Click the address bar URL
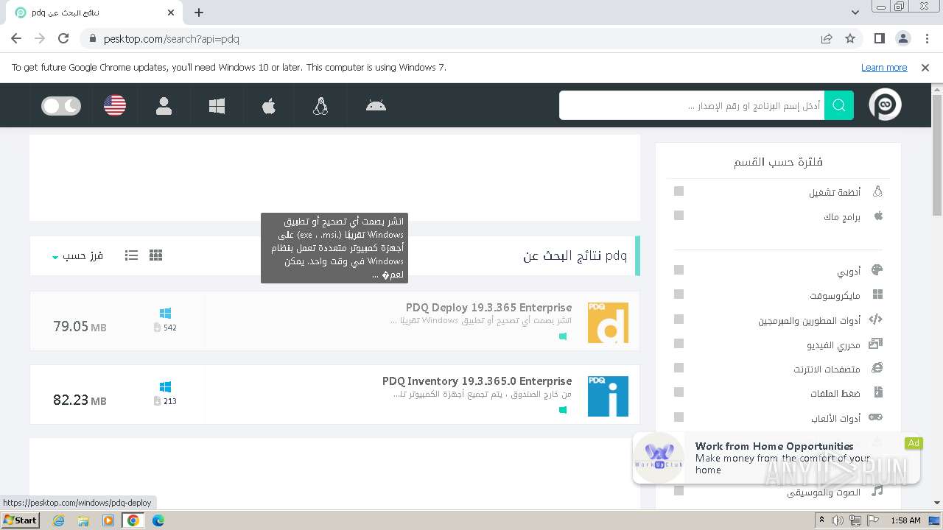Screen dimensions: 943x530 [x=171, y=39]
